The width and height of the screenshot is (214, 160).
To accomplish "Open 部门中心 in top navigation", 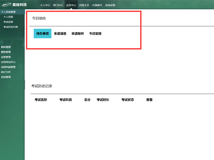I will click(x=58, y=6).
